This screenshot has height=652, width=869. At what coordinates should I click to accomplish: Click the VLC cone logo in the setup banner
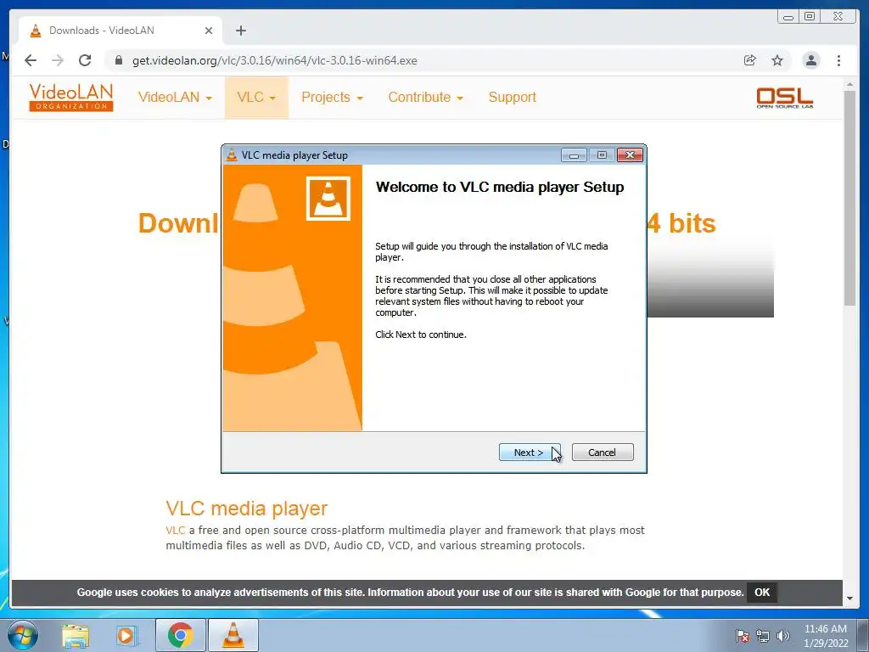(328, 199)
